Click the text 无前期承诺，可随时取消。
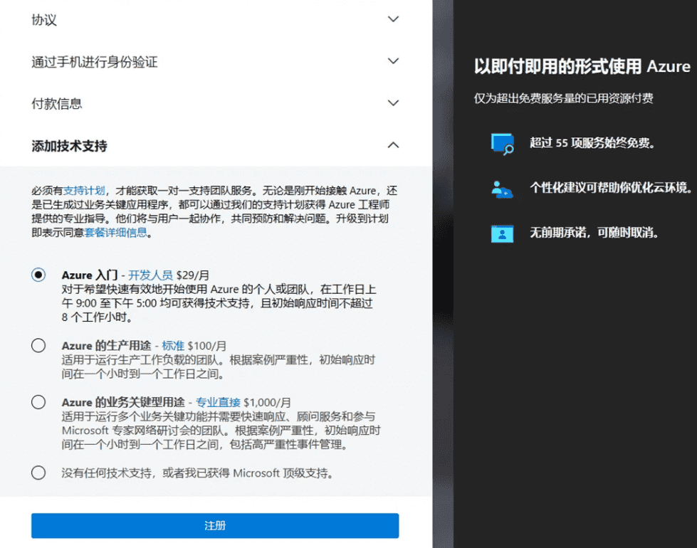Image resolution: width=697 pixels, height=548 pixels. coord(594,233)
